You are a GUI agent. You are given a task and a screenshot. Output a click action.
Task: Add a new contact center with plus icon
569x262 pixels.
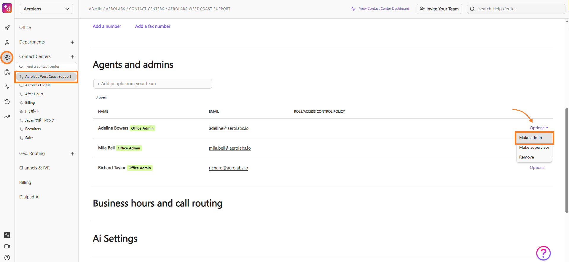click(72, 57)
